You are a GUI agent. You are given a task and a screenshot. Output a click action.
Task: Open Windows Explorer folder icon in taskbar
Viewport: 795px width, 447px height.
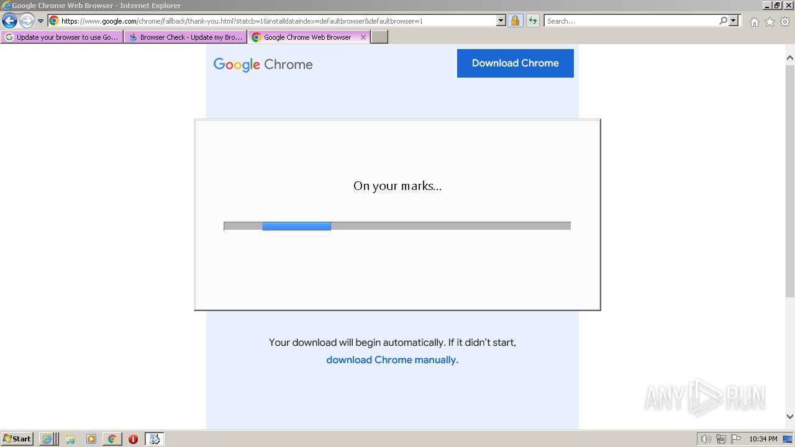[x=70, y=439]
